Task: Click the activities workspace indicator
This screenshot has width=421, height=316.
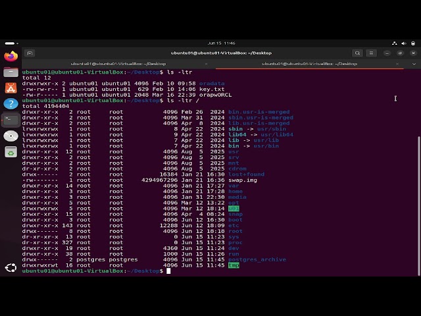Action: coord(11,43)
